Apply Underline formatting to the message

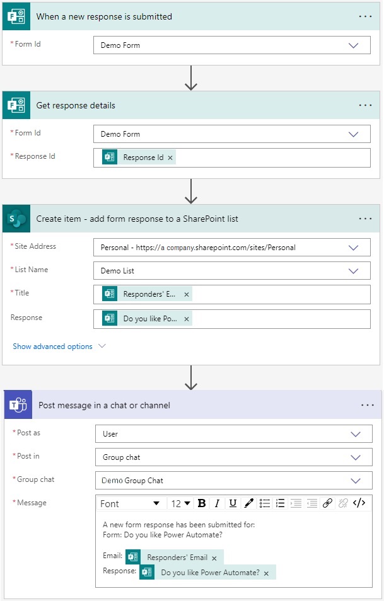pyautogui.click(x=233, y=503)
